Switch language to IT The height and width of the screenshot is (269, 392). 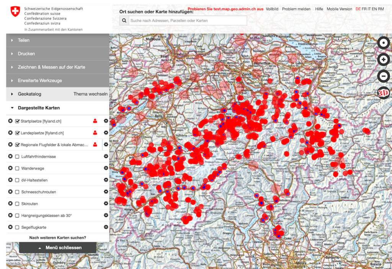click(x=369, y=9)
